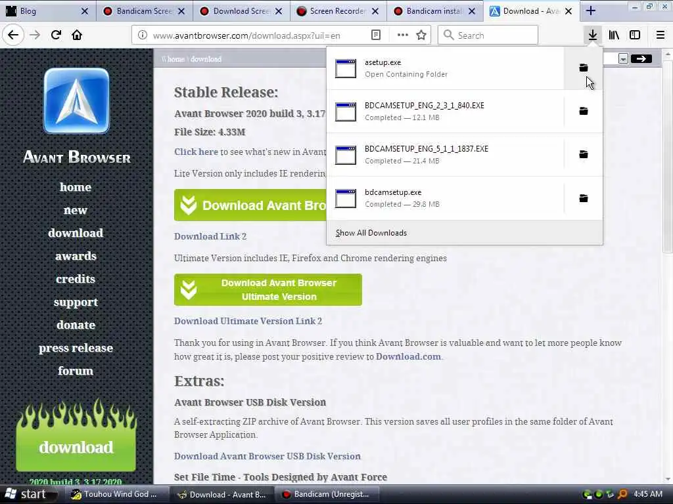Reload the current page
The image size is (673, 504).
click(x=56, y=35)
